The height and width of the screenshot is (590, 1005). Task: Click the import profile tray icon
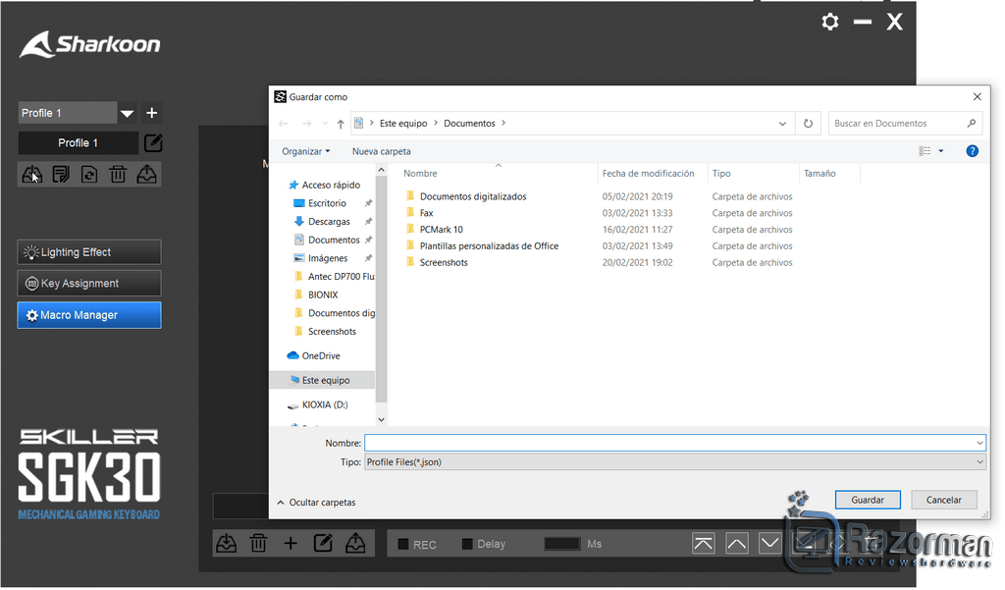[x=32, y=175]
